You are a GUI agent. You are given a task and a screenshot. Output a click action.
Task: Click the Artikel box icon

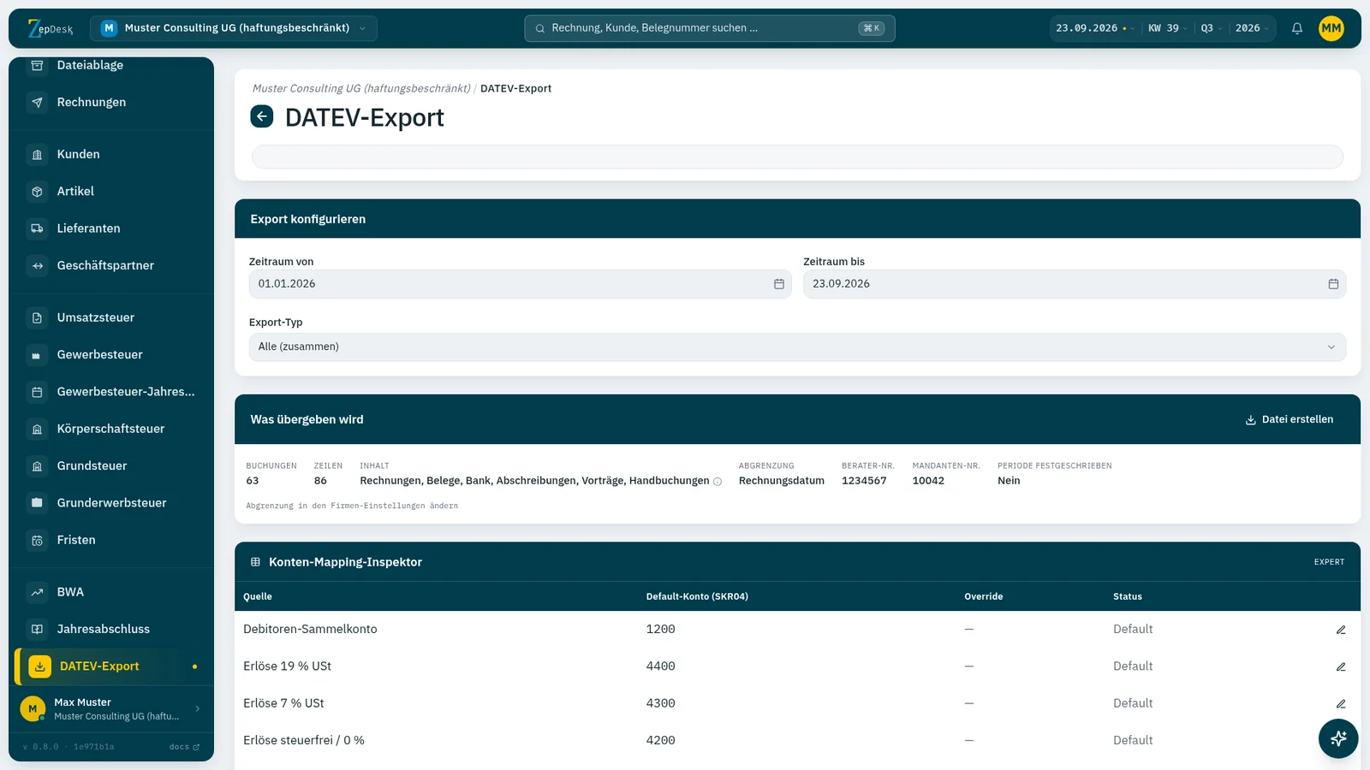pyautogui.click(x=37, y=192)
